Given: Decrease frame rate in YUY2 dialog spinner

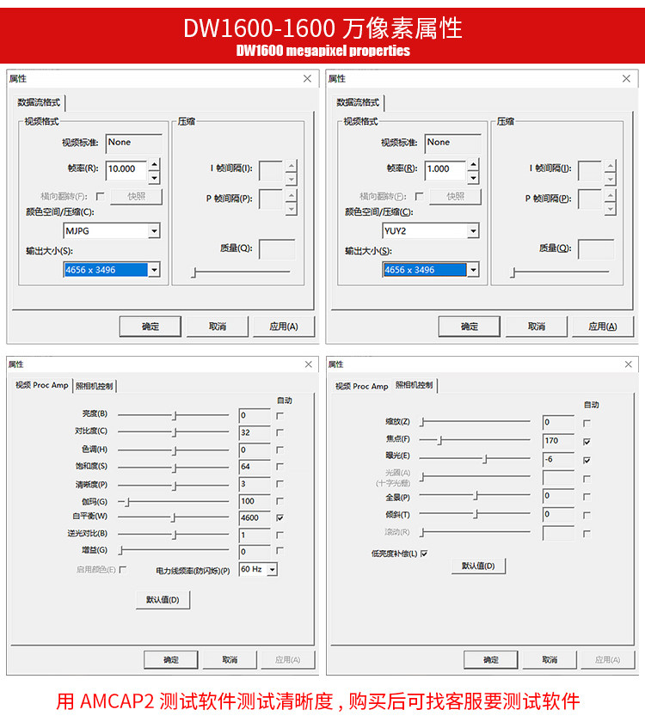Looking at the screenshot, I should point(473,177).
